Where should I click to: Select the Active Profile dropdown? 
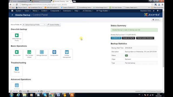pos(34,25)
